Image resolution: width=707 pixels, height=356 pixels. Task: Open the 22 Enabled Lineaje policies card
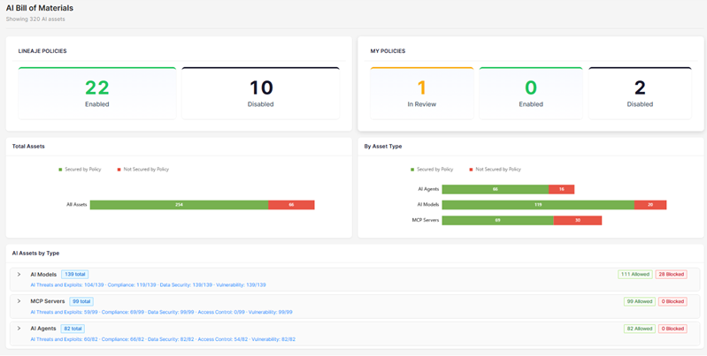click(x=97, y=93)
